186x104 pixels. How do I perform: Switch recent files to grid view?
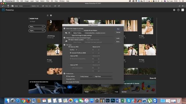(x=51, y=15)
